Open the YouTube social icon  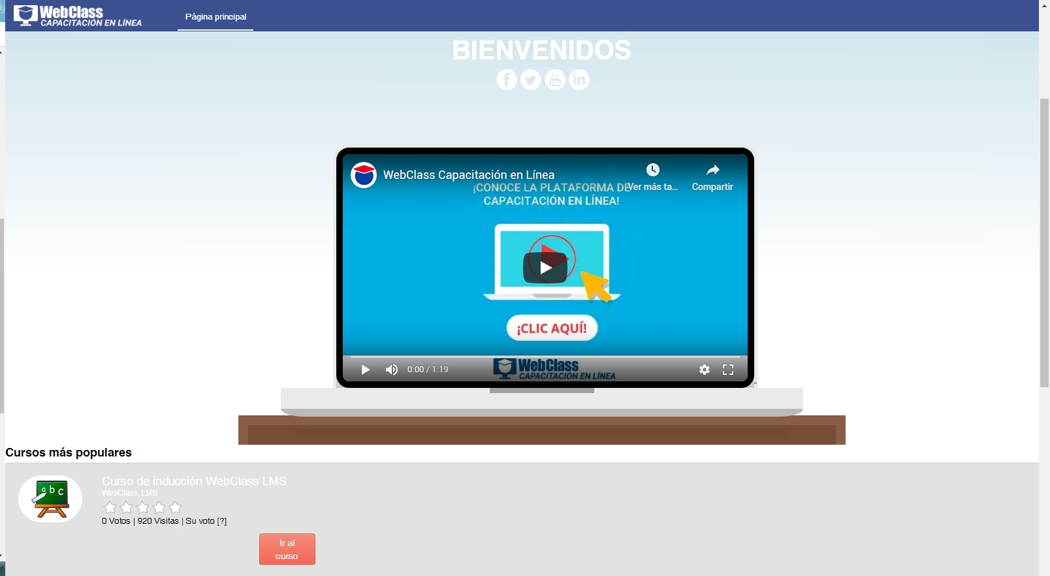pos(555,80)
